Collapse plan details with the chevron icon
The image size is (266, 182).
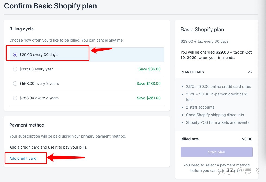click(250, 72)
